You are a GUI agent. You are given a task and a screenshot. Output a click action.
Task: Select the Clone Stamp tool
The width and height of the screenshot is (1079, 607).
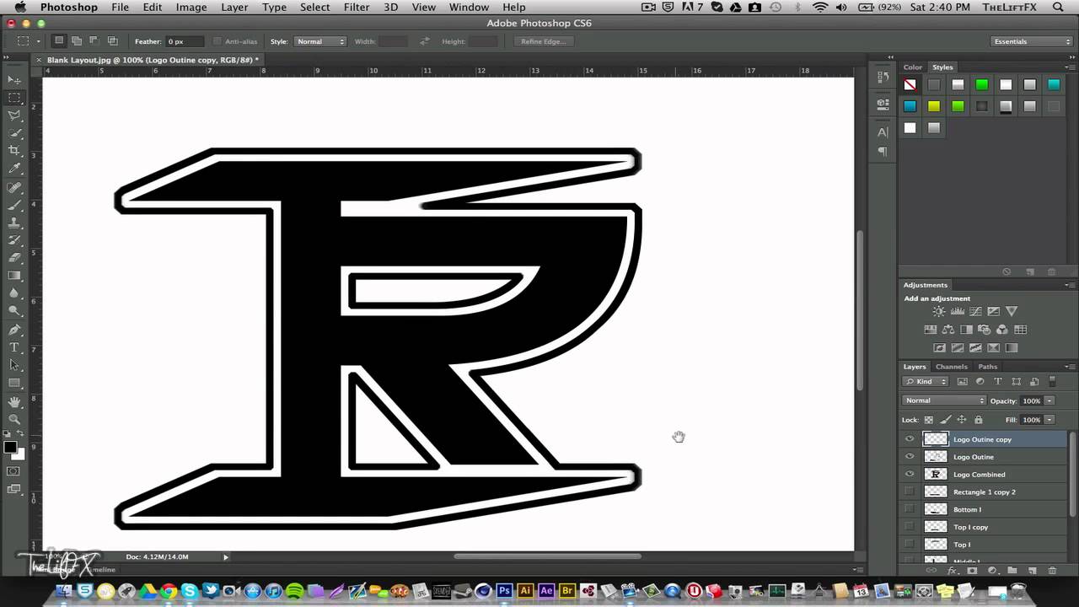pyautogui.click(x=14, y=223)
